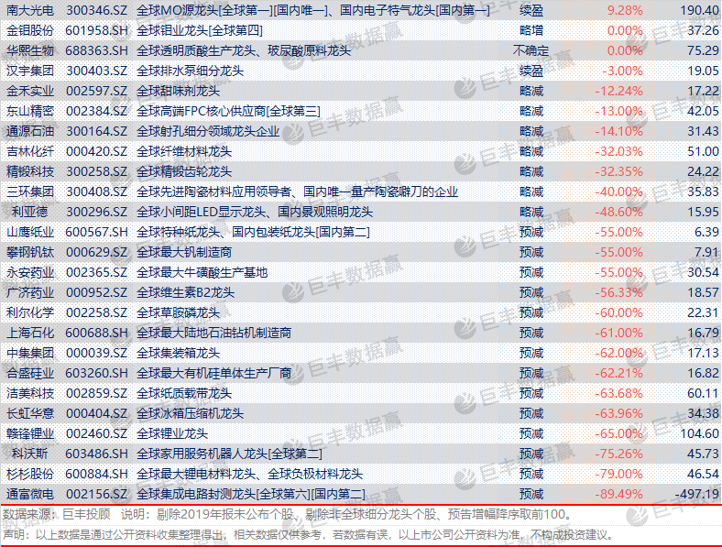
Task: Select the stock name 通源石油
Action: coord(30,131)
